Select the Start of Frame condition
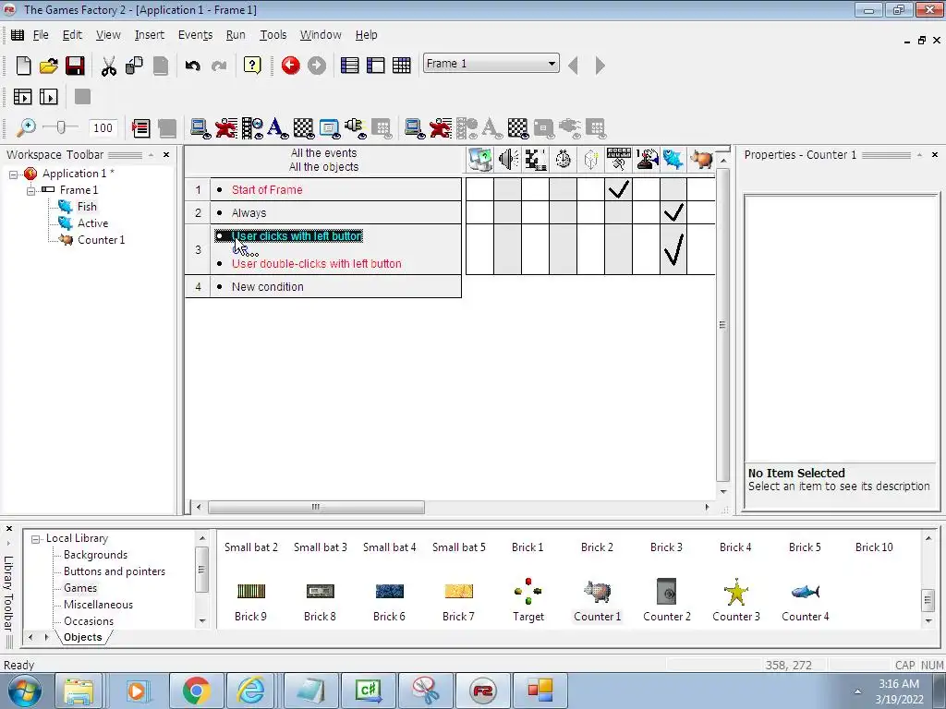Image resolution: width=946 pixels, height=709 pixels. 267,190
